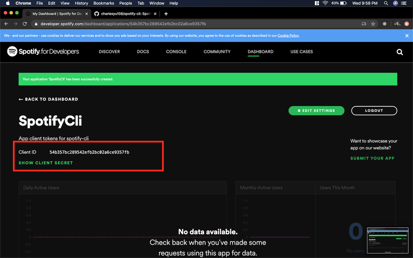Open the Cookie Policy link
Viewport: 413px width, 258px height.
pos(288,36)
